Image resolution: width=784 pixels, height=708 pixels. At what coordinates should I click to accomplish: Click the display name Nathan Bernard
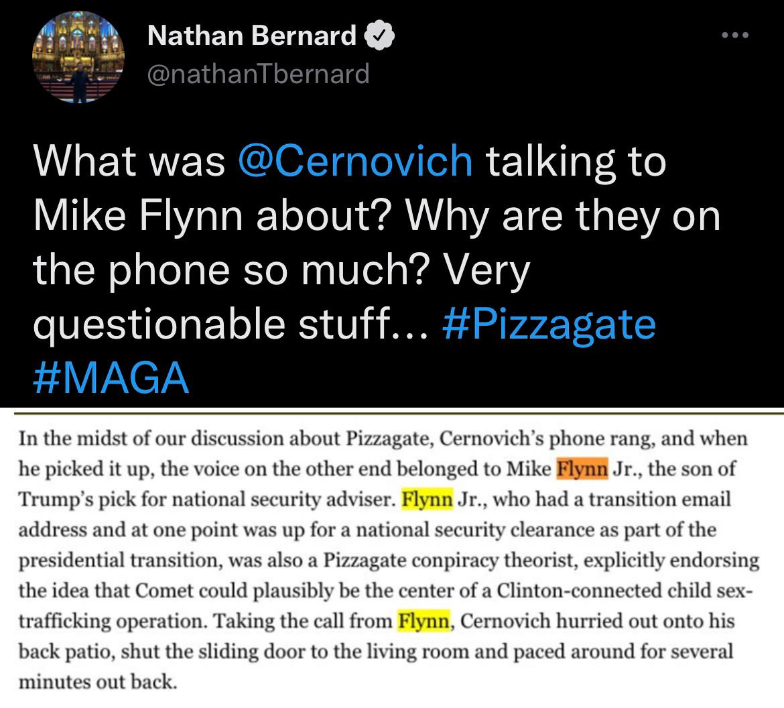point(251,36)
